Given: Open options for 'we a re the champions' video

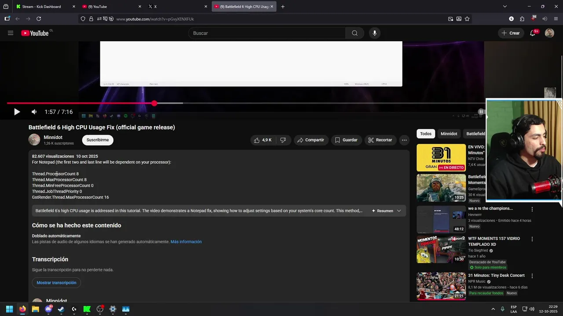Looking at the screenshot, I should pos(532,209).
